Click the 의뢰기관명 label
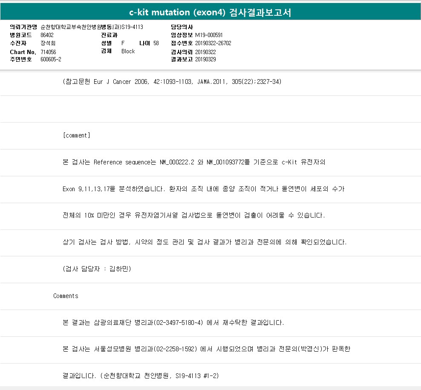The width and height of the screenshot is (421, 390). (x=23, y=27)
